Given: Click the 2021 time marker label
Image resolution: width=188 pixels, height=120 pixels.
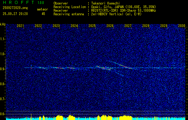Looking at the screenshot, I should 20,26.
